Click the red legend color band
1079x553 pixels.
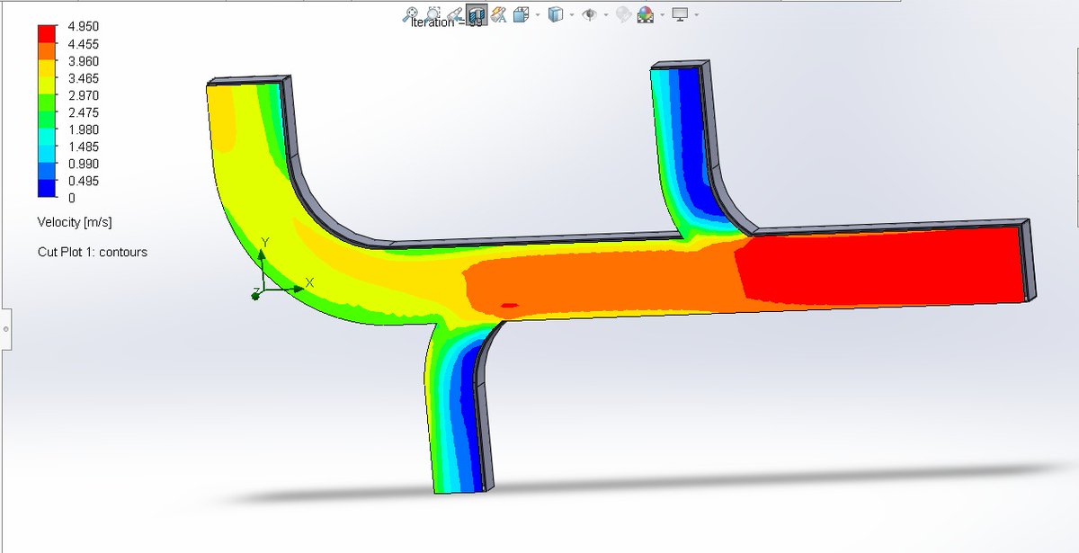tap(48, 35)
